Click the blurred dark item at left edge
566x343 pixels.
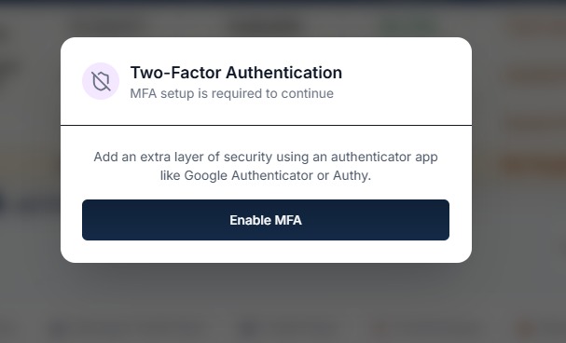[3, 202]
